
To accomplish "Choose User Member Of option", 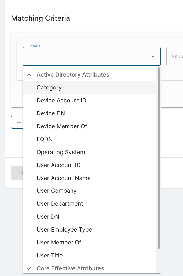I will tap(59, 243).
